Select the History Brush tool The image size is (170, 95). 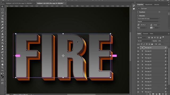tap(2, 37)
